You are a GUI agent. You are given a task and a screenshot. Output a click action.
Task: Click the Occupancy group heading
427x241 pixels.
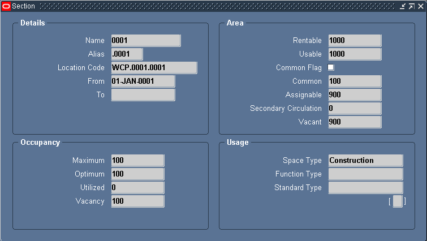[40, 143]
